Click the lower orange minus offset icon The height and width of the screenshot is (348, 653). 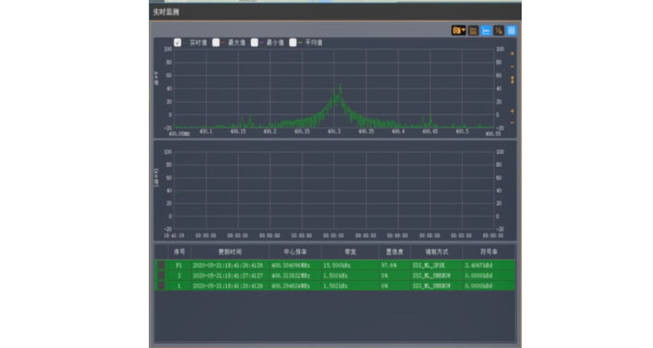point(512,122)
